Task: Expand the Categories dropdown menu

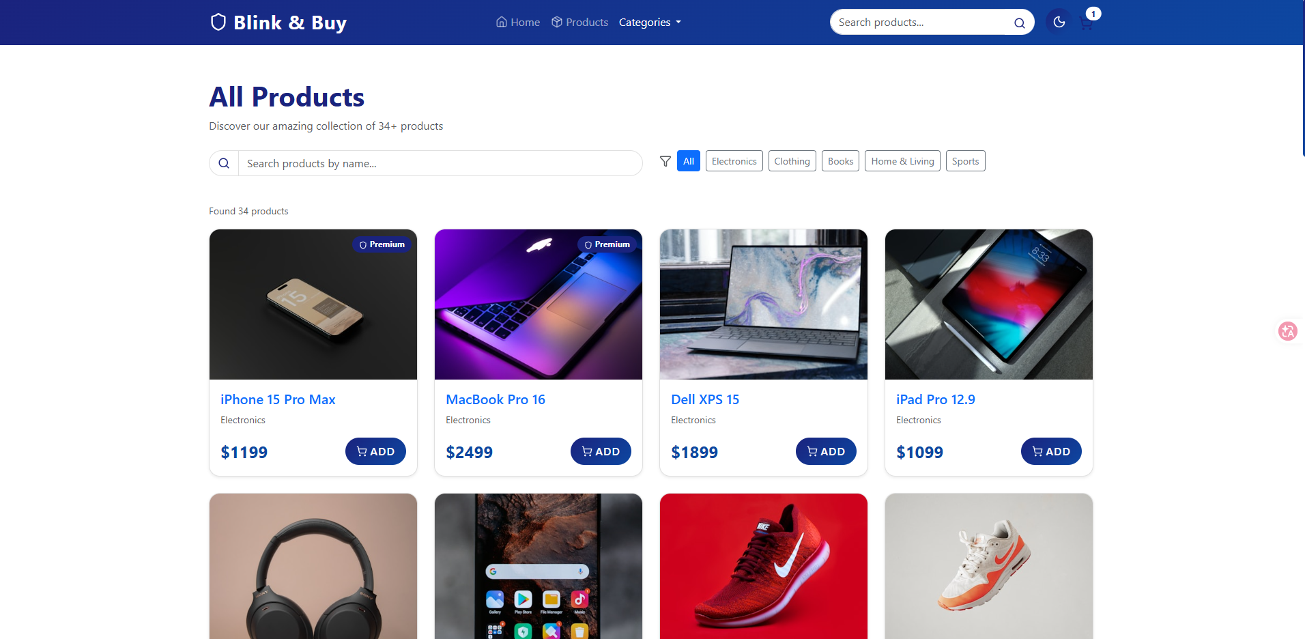Action: (650, 23)
